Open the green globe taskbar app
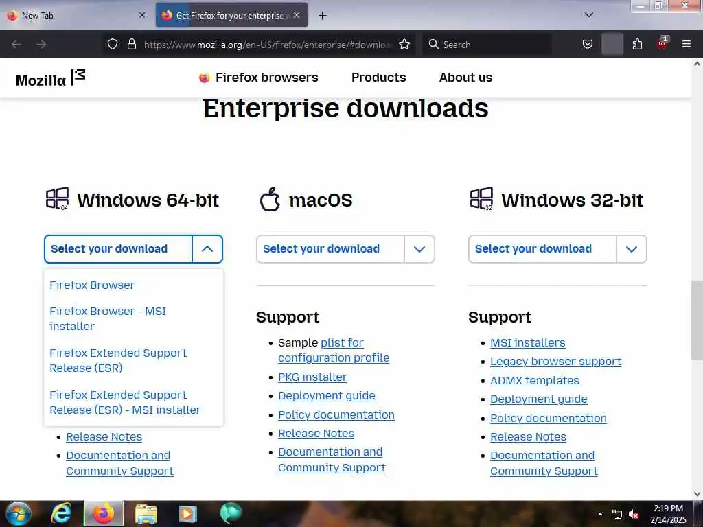The height and width of the screenshot is (527, 703). click(231, 513)
